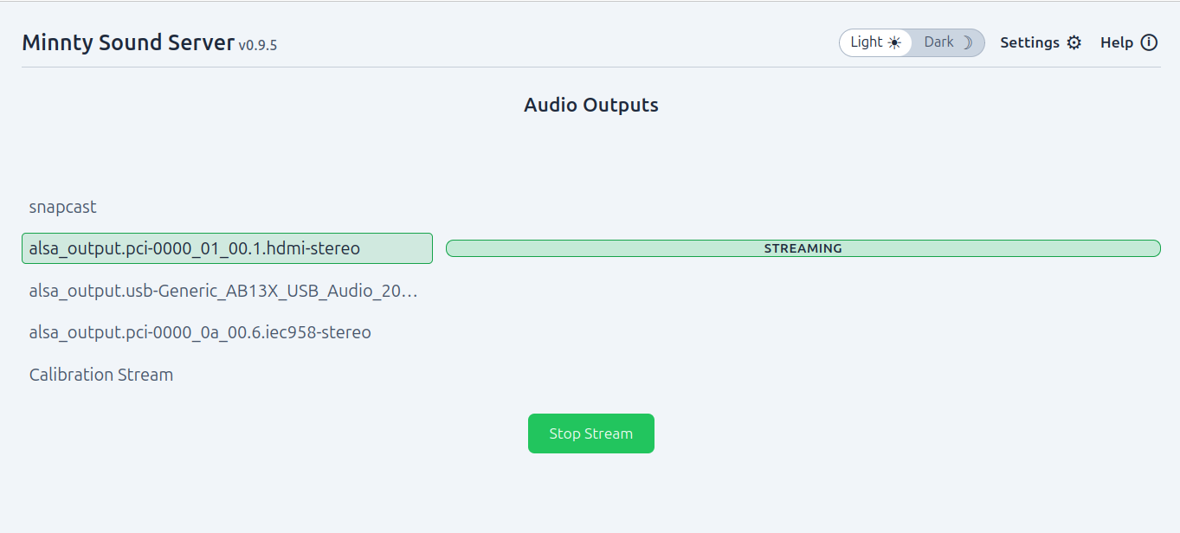The width and height of the screenshot is (1180, 533).
Task: Open the Settings text link
Action: [1029, 42]
